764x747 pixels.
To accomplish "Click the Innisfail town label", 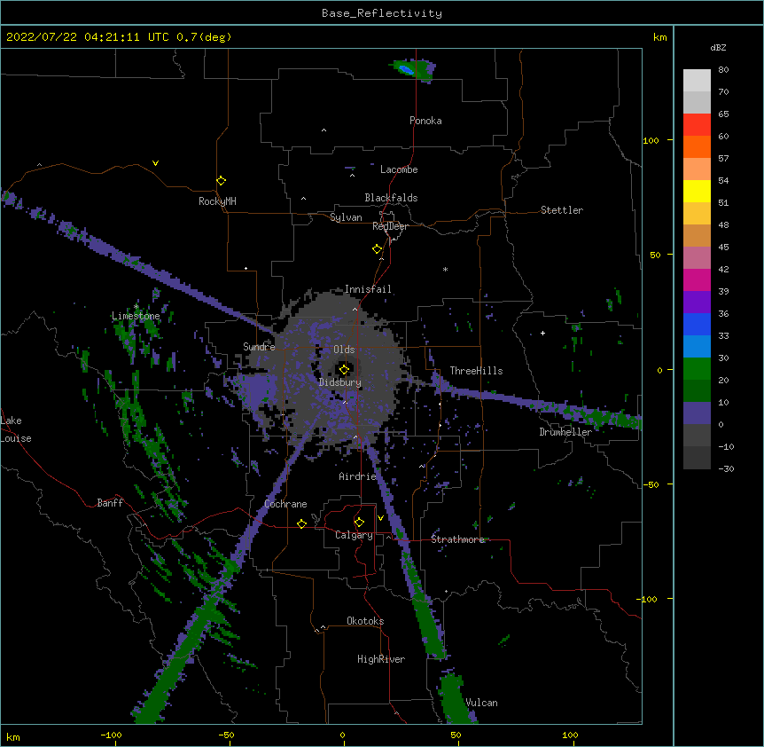I will point(368,289).
